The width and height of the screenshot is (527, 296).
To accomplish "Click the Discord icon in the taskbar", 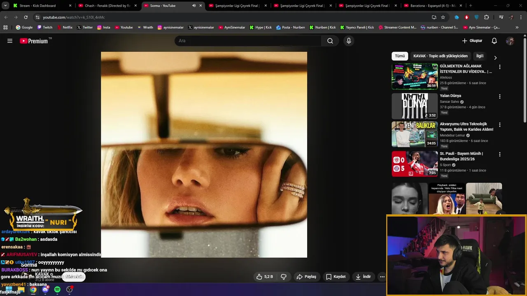I will pos(45,289).
